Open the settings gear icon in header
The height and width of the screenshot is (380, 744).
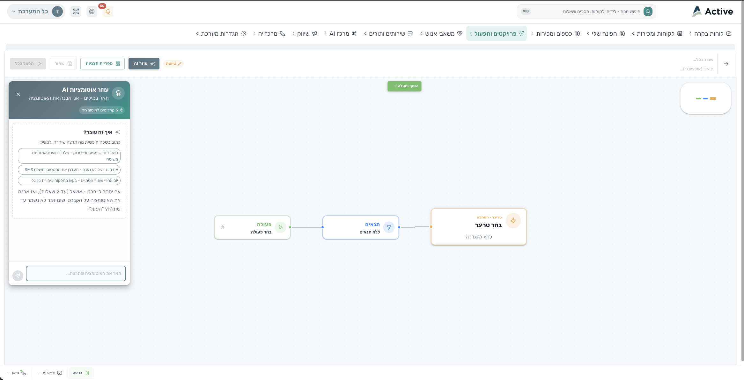(92, 11)
